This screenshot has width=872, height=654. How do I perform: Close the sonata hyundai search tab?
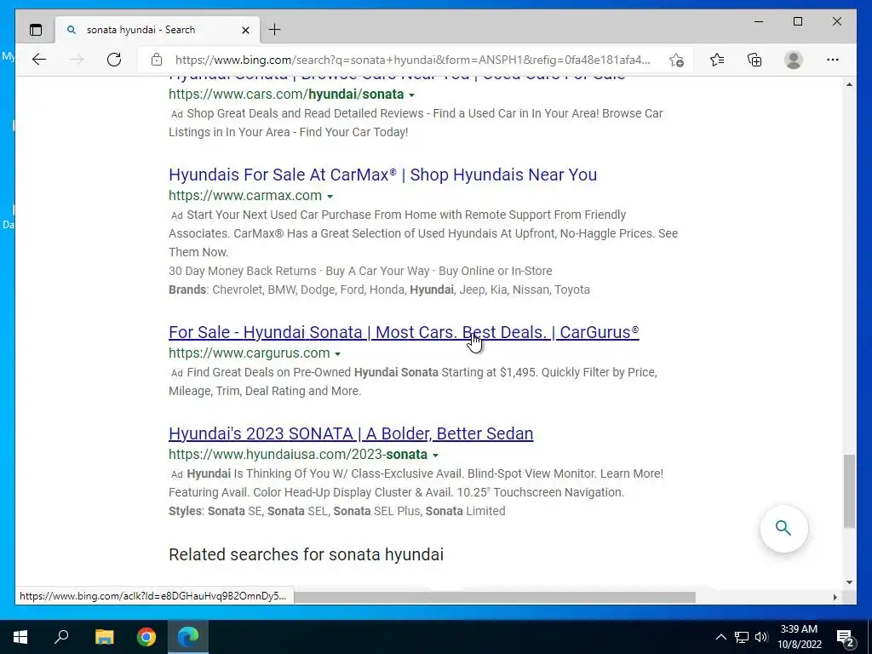tap(245, 30)
